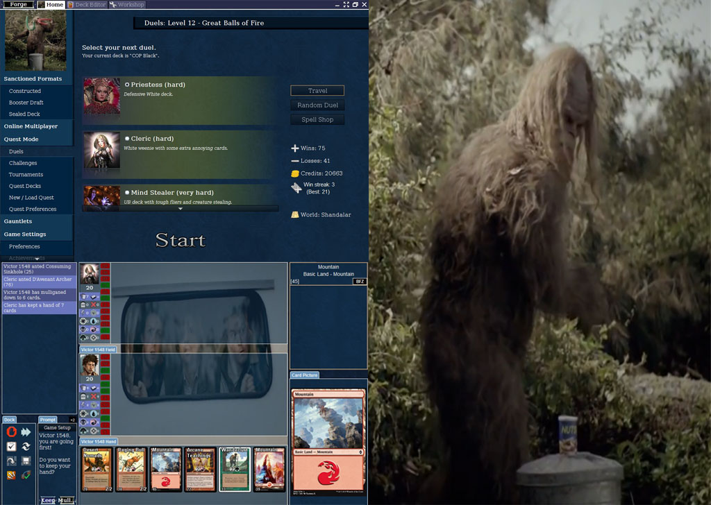The image size is (711, 505).
Task: Click the Spell Shop button
Action: (317, 120)
